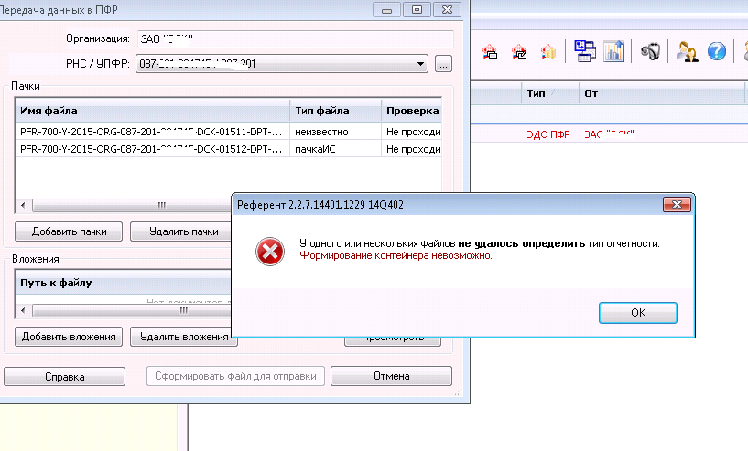Click the Добавить пачки button
Viewport: 748px width, 451px height.
click(x=69, y=231)
